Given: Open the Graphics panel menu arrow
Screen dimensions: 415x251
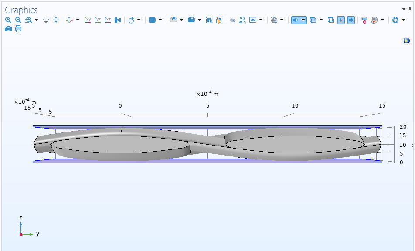Looking at the screenshot, I should click(403, 9).
